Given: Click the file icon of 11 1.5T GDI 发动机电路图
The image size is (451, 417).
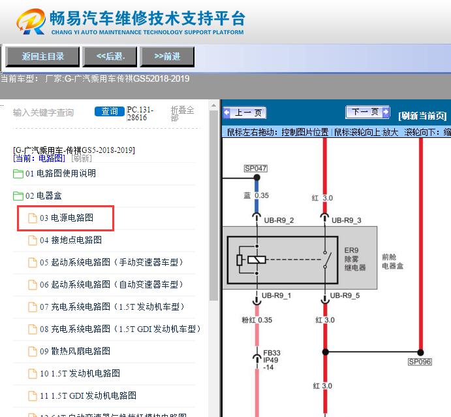Looking at the screenshot, I should click(x=33, y=395).
